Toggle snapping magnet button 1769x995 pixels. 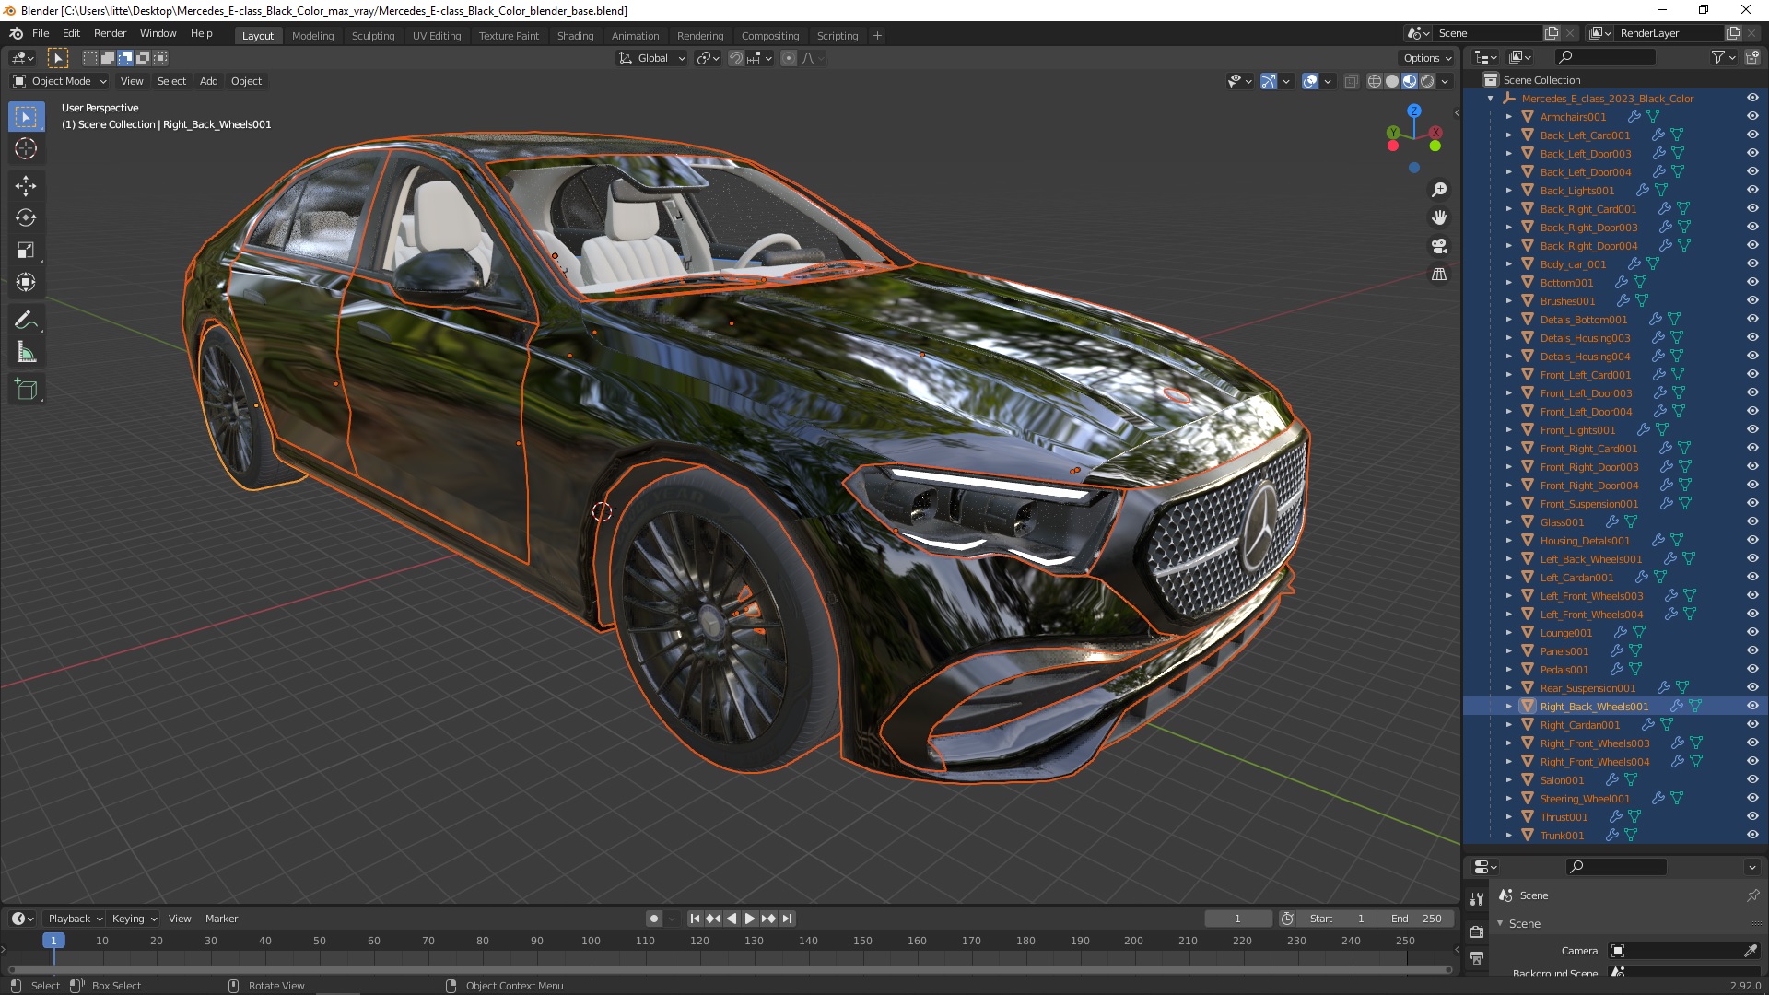click(x=736, y=58)
